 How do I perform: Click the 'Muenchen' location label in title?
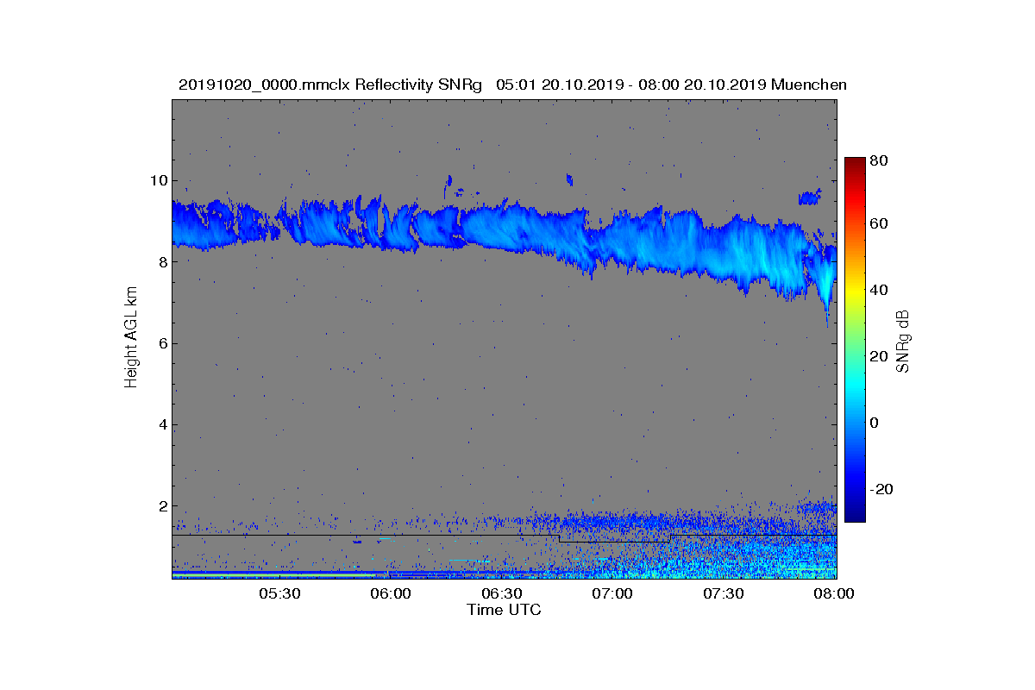pos(809,85)
